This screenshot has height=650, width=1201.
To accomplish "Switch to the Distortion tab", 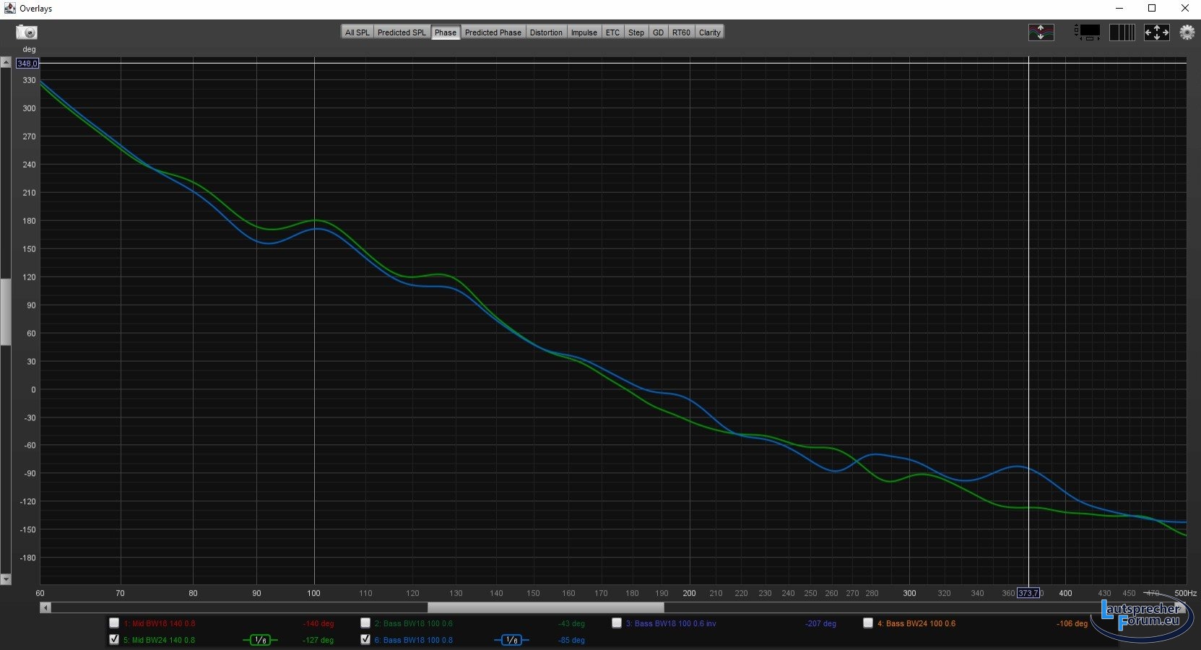I will pyautogui.click(x=545, y=32).
